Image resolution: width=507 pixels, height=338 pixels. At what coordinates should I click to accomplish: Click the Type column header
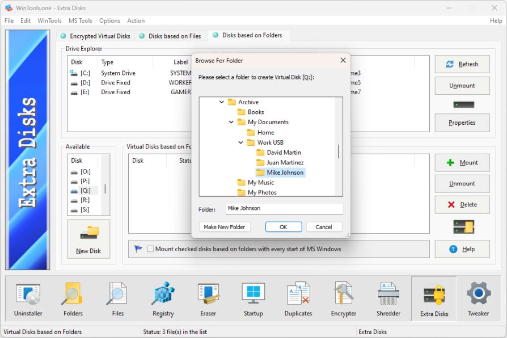pos(125,62)
